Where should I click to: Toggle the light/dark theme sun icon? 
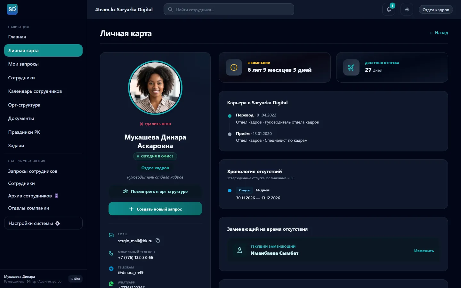coord(407,10)
